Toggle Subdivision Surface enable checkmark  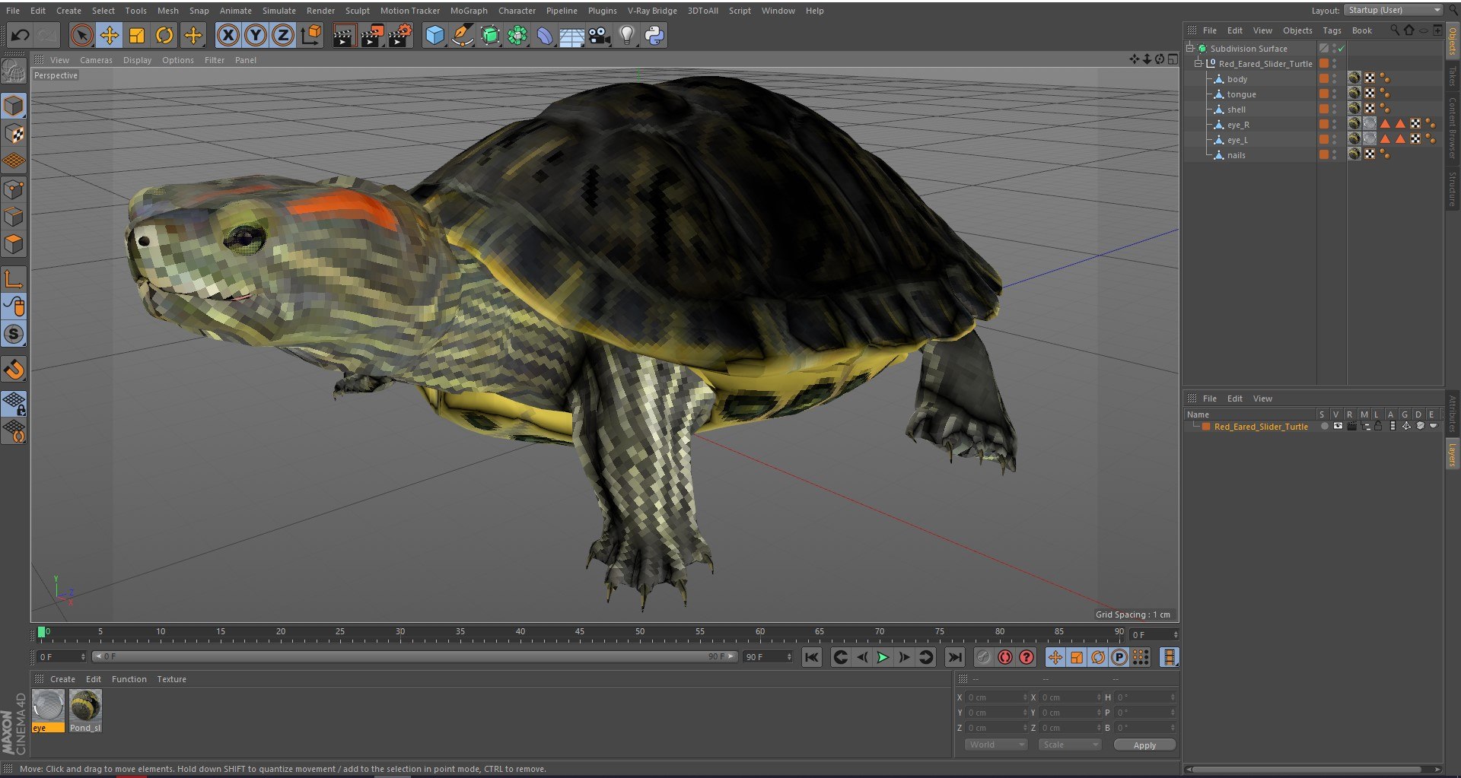(x=1342, y=49)
